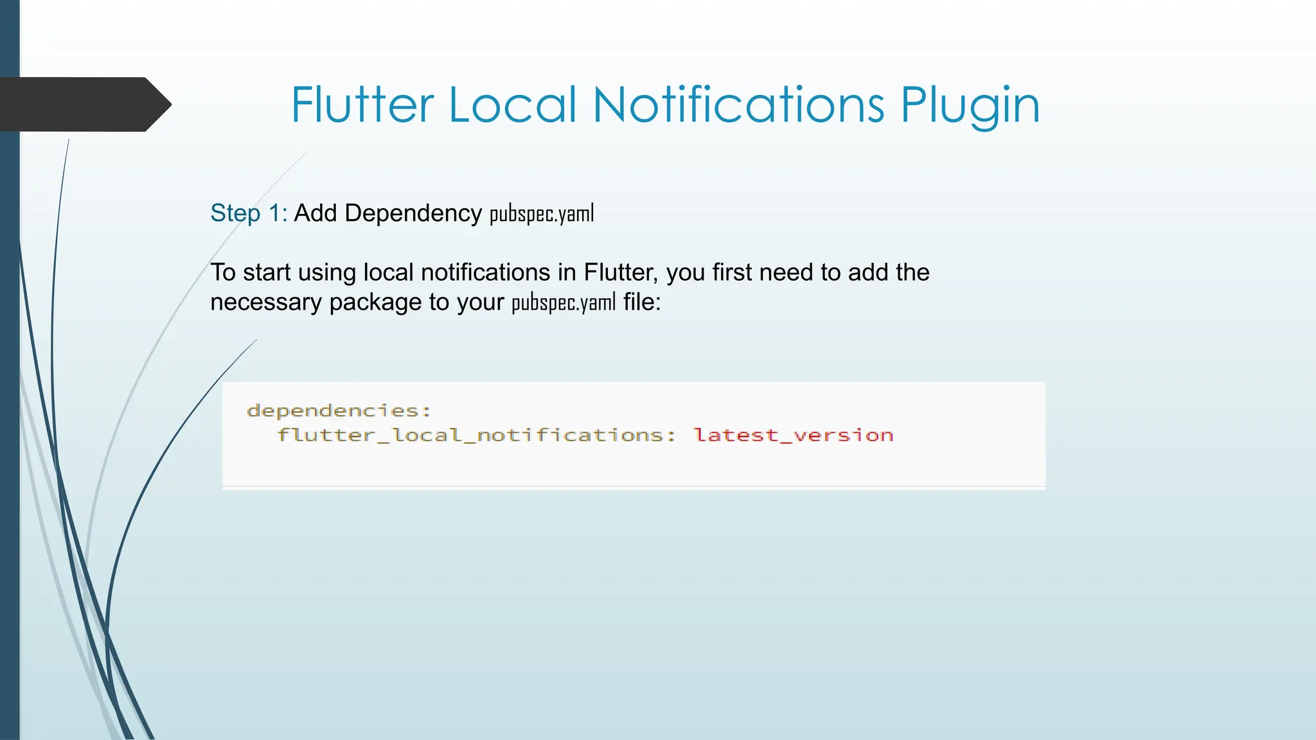
Task: Click 'pubspec.yaml' in the paragraph's second line
Action: pyautogui.click(x=564, y=302)
